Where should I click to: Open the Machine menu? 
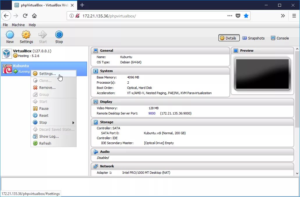point(18,25)
